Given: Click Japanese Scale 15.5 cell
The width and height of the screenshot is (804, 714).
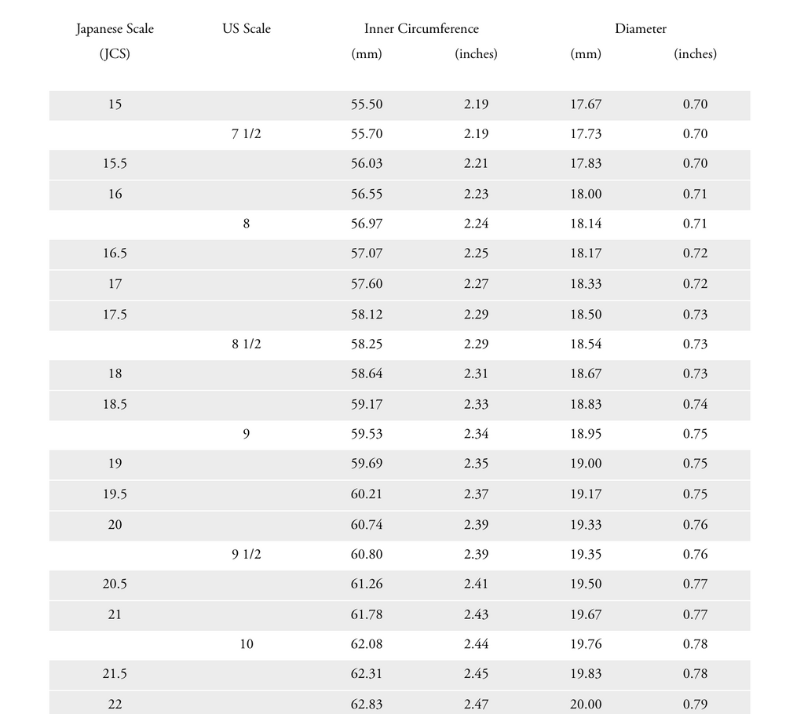Looking at the screenshot, I should pos(115,164).
